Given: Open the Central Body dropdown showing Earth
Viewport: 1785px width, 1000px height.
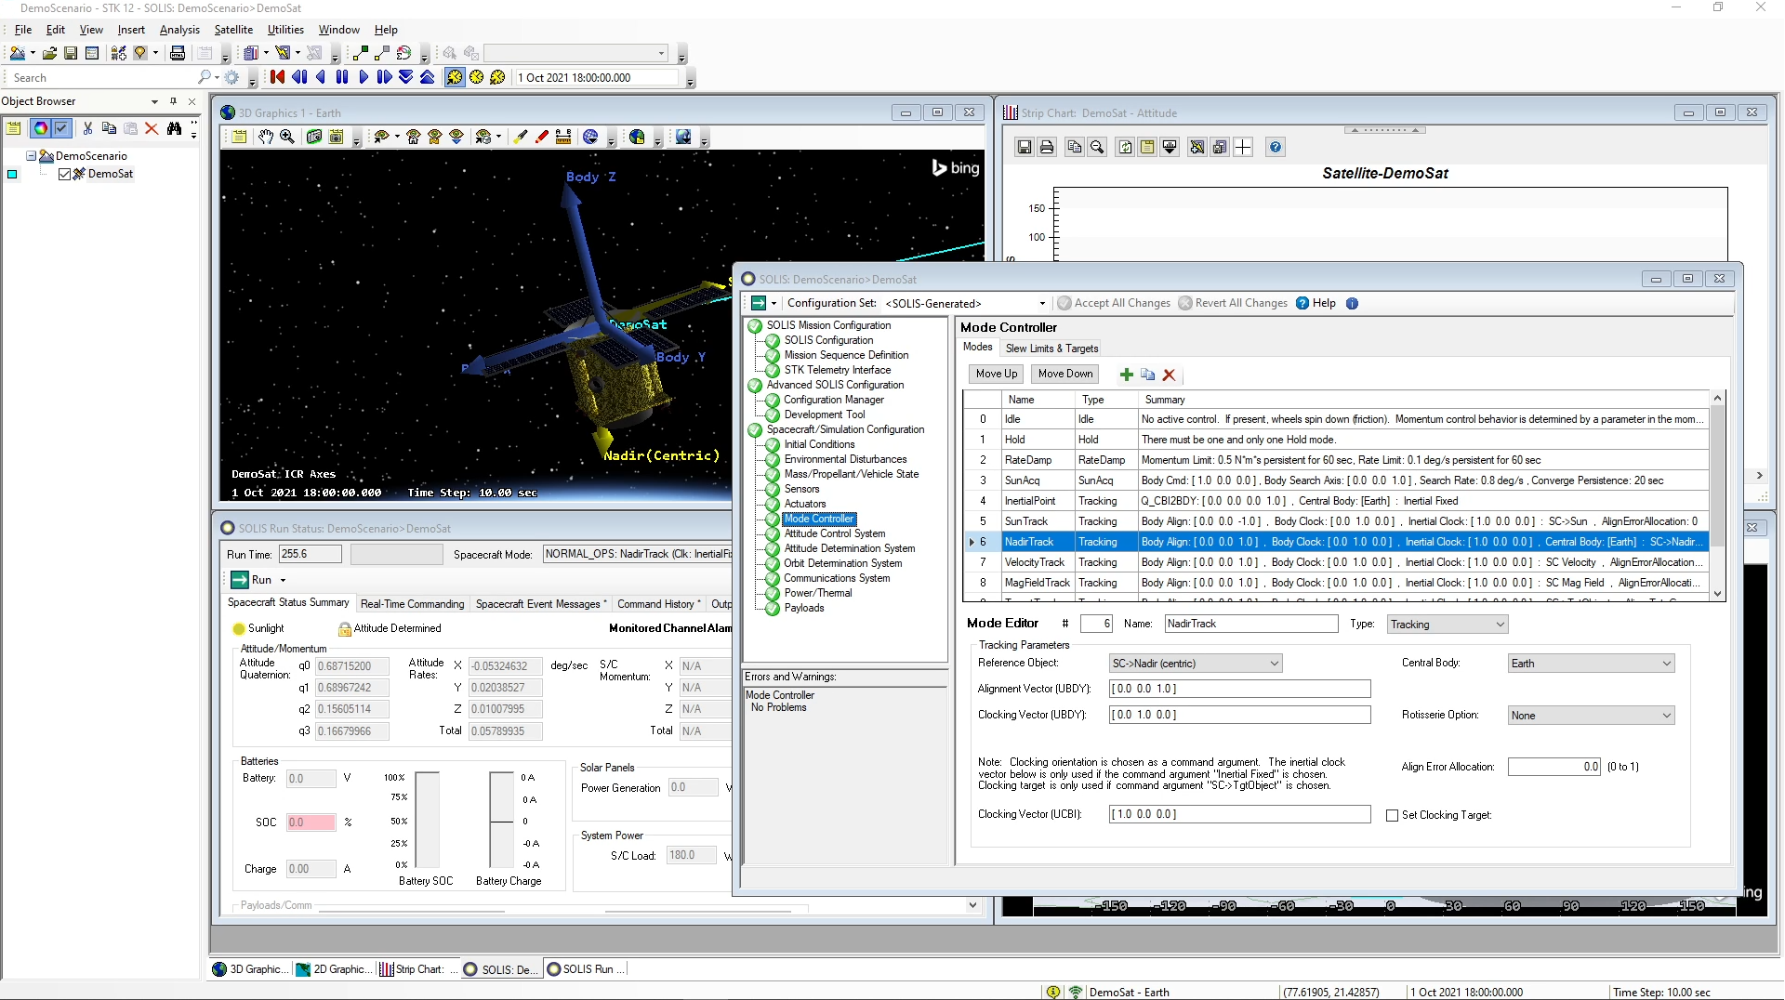Looking at the screenshot, I should [1668, 663].
